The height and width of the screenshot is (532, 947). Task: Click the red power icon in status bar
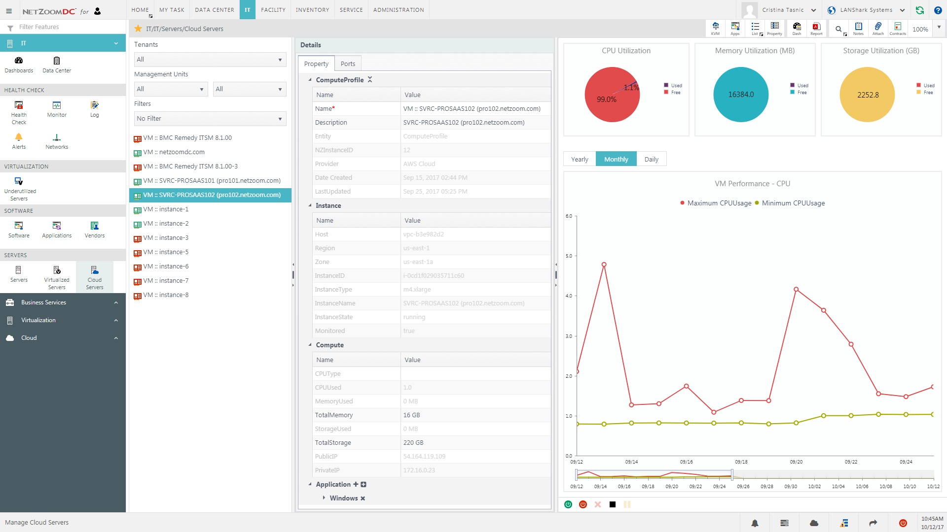click(x=903, y=523)
